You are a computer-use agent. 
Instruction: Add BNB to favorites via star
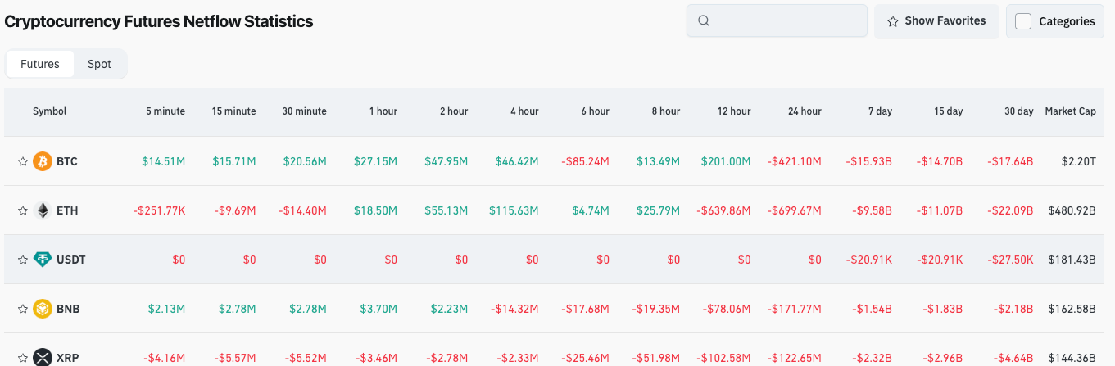coord(23,310)
